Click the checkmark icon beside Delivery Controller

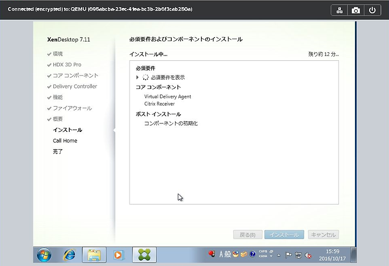pos(49,87)
